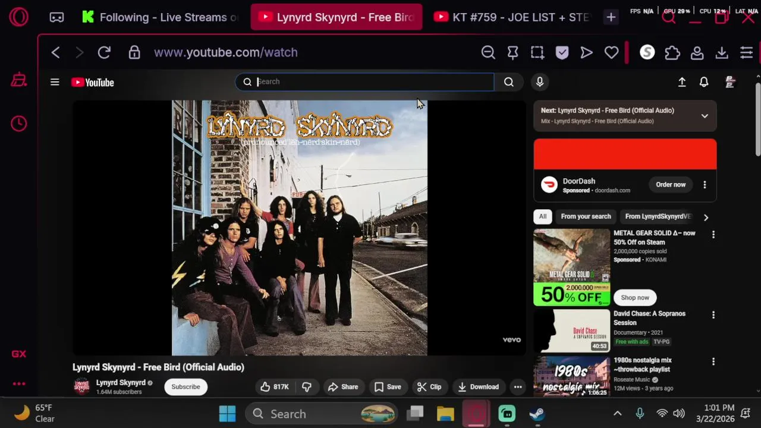The image size is (761, 428).
Task: Show more filter chips with right chevron
Action: (x=706, y=217)
